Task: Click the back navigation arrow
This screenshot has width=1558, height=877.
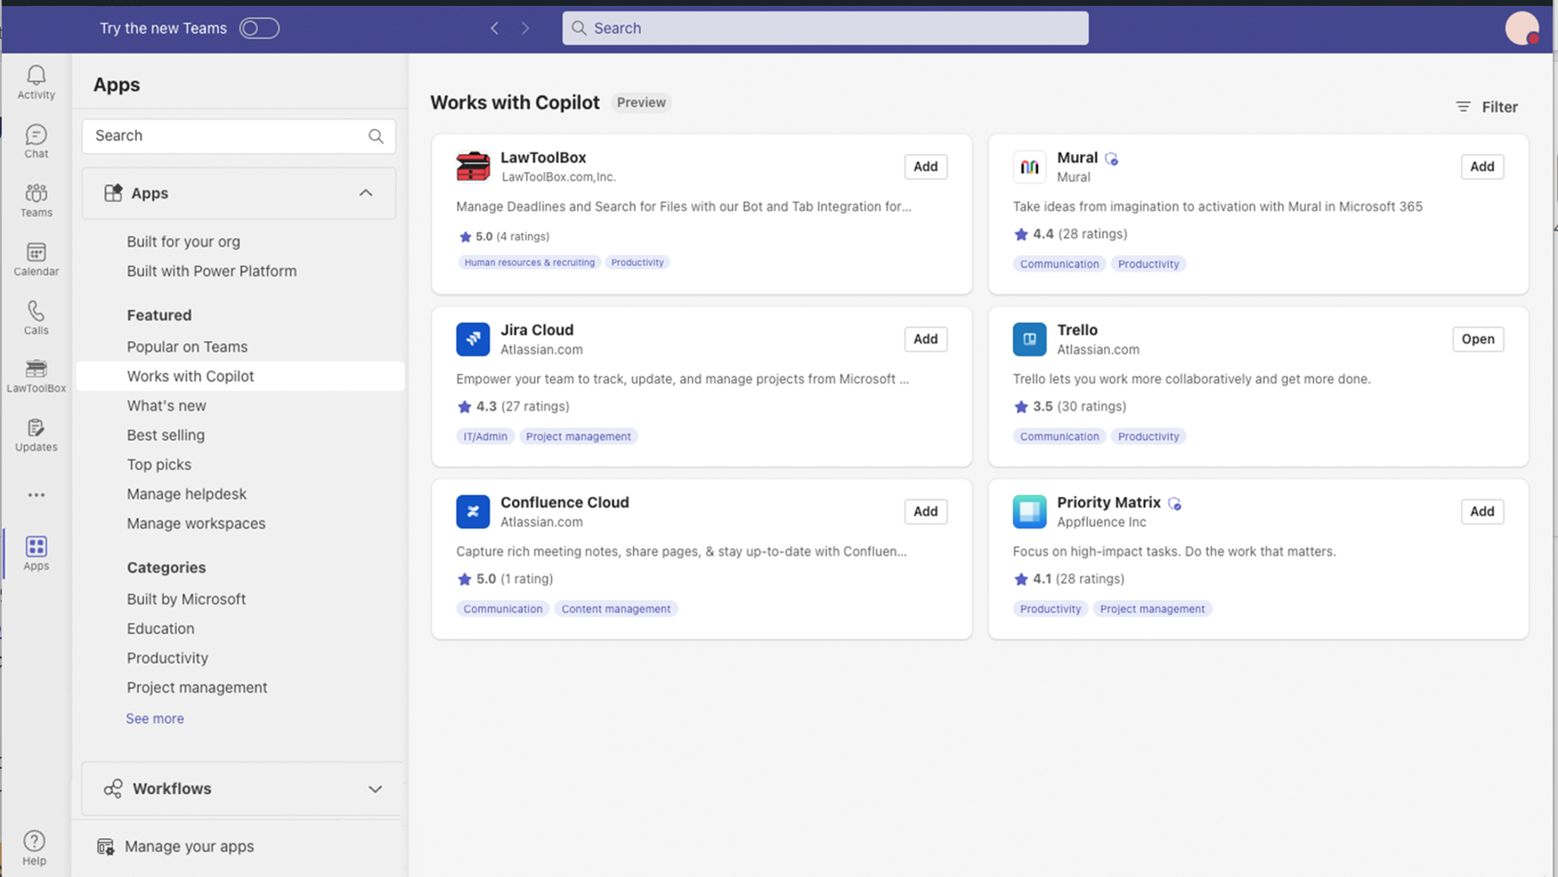Action: click(x=494, y=27)
